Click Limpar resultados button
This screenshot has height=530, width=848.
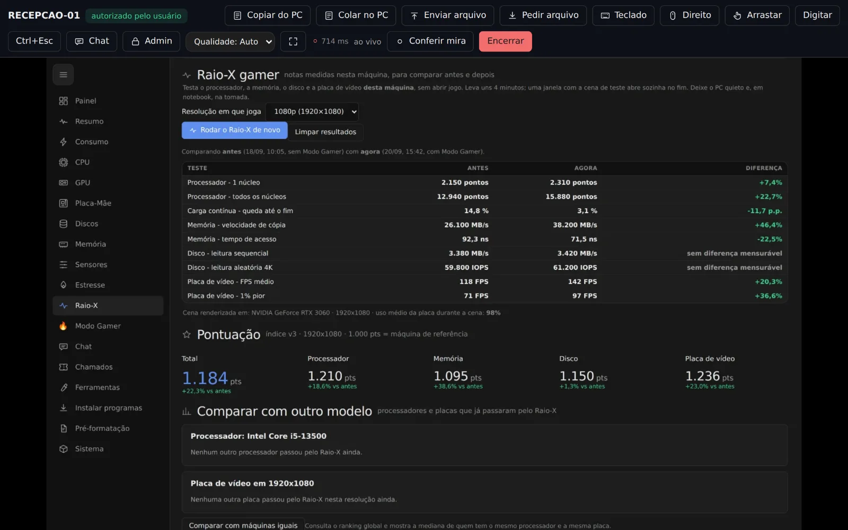(x=325, y=132)
